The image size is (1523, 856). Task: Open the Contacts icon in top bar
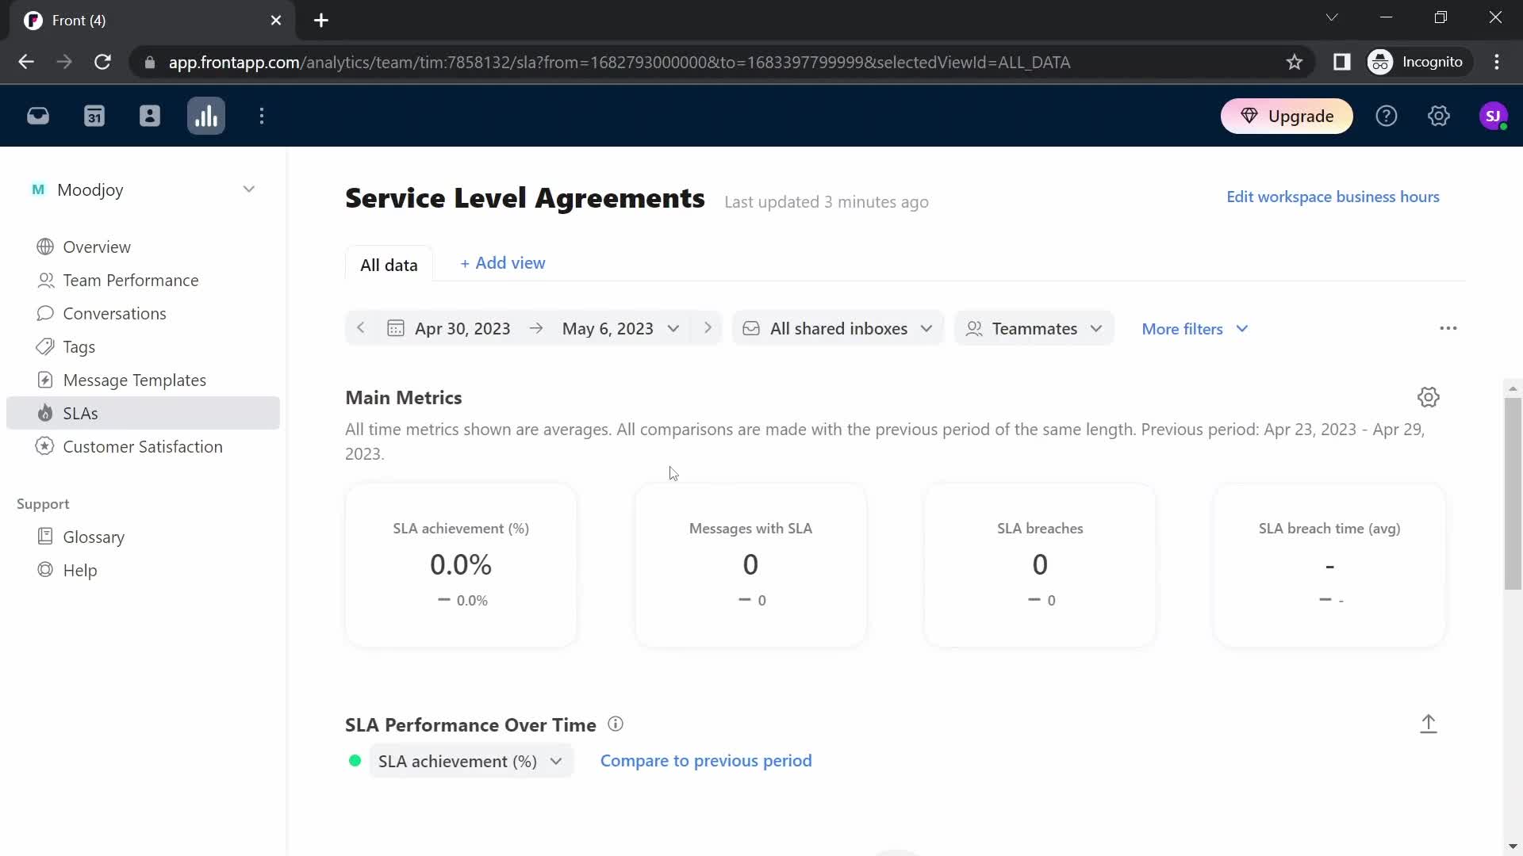[x=150, y=117]
